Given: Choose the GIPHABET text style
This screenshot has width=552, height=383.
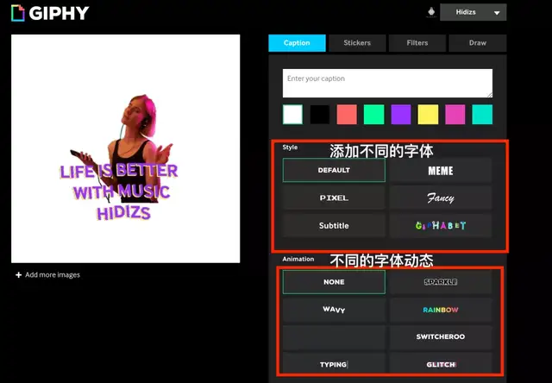Looking at the screenshot, I should pyautogui.click(x=441, y=226).
